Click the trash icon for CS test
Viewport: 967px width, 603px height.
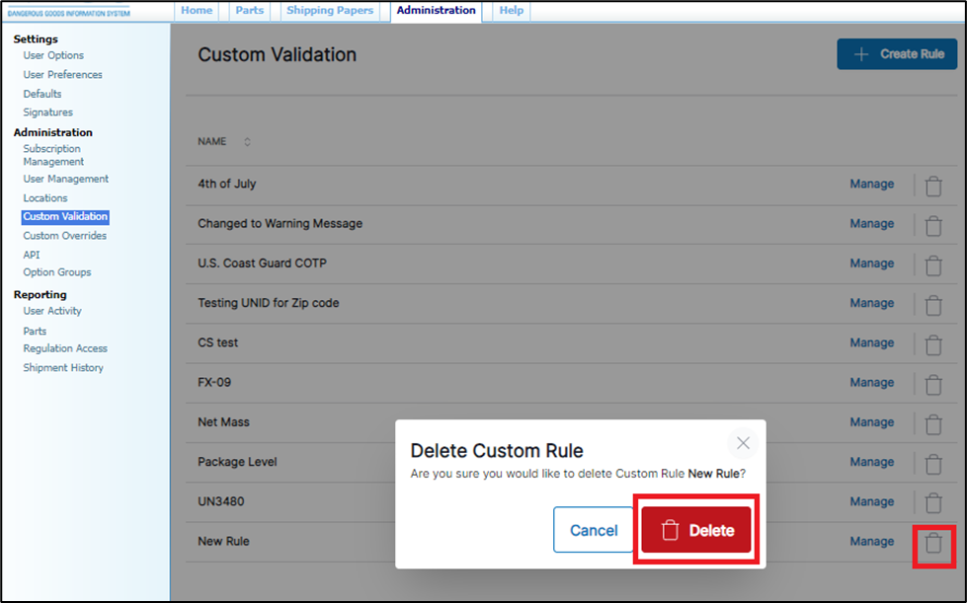(932, 344)
